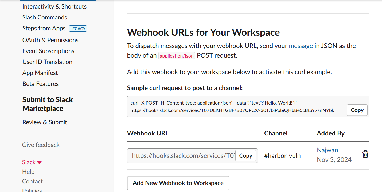Copy the harbor-vuln webhook URL
The image size is (382, 192).
[x=245, y=156]
